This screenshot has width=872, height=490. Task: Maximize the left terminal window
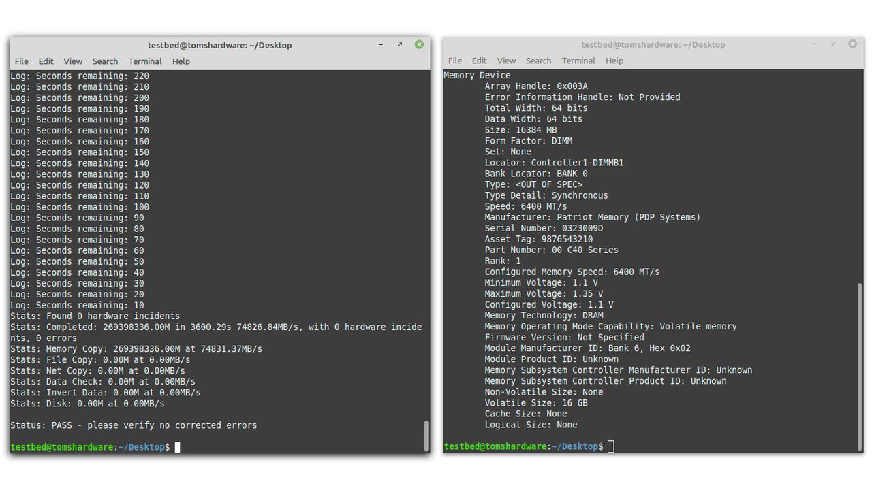point(400,44)
